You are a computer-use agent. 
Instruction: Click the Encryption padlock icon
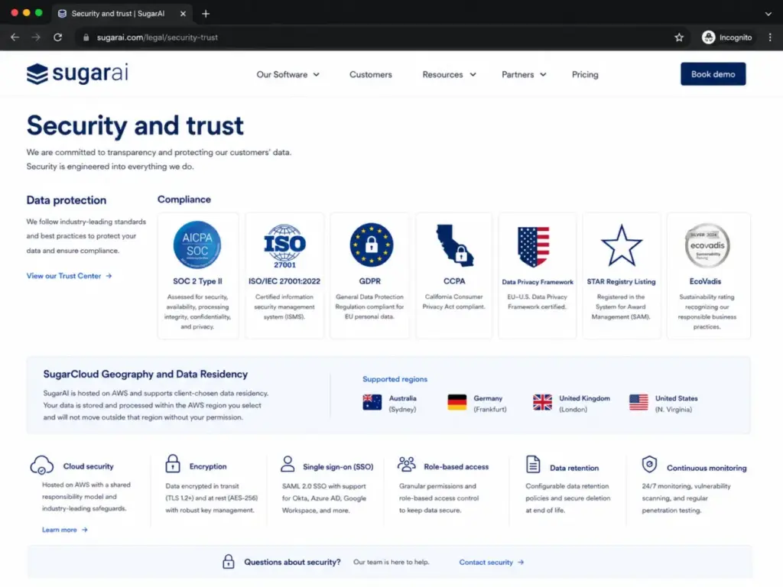[x=173, y=464]
